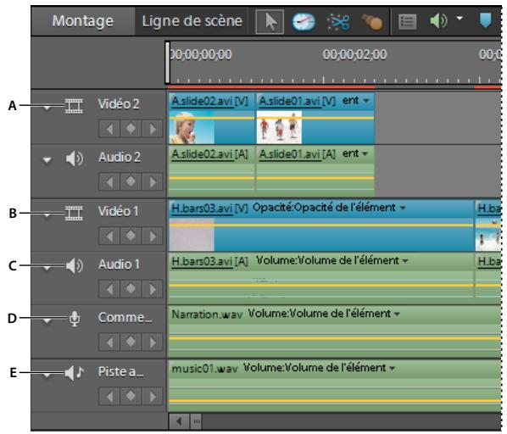Collapse the Audio 1 track triangle
The width and height of the screenshot is (507, 434).
(47, 268)
